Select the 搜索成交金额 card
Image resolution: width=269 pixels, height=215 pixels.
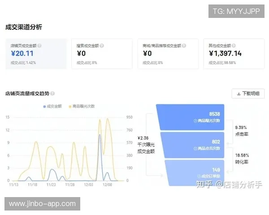click(x=102, y=54)
